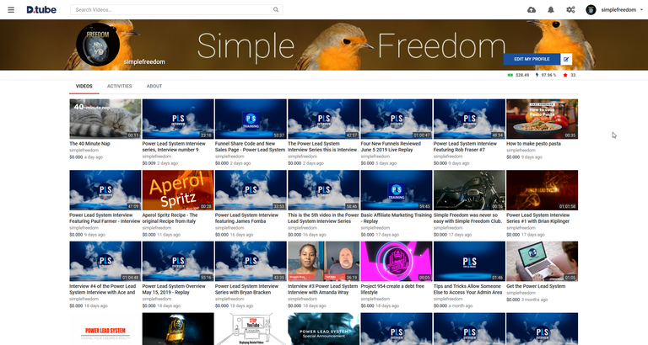Click the voting power lightning icon

537,75
